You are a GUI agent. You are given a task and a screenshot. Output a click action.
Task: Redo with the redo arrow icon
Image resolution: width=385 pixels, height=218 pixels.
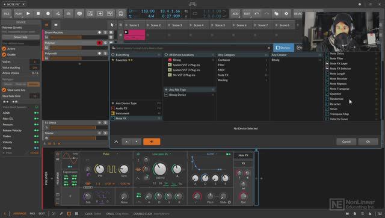click(266, 13)
